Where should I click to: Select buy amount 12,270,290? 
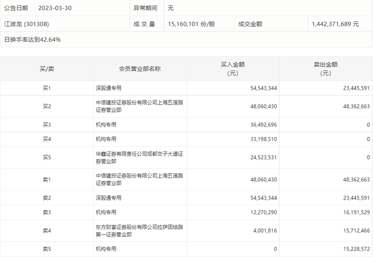pyautogui.click(x=264, y=212)
